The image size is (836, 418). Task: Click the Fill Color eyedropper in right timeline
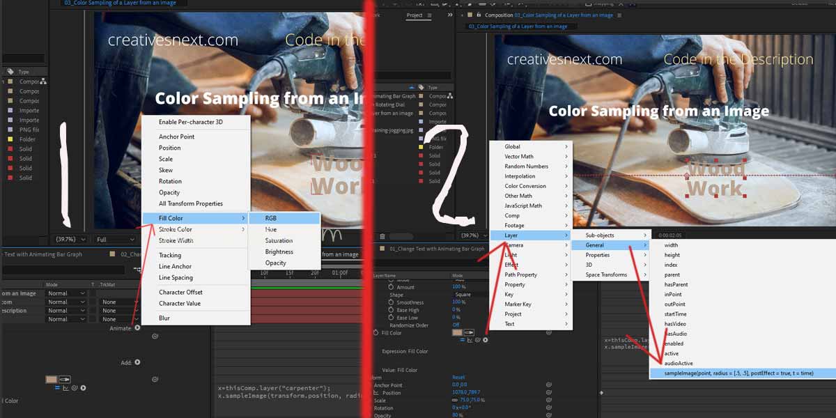click(x=469, y=333)
